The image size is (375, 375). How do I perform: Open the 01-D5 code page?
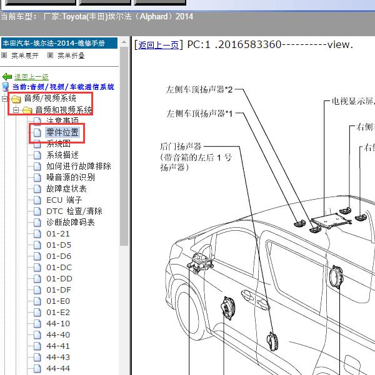point(59,245)
